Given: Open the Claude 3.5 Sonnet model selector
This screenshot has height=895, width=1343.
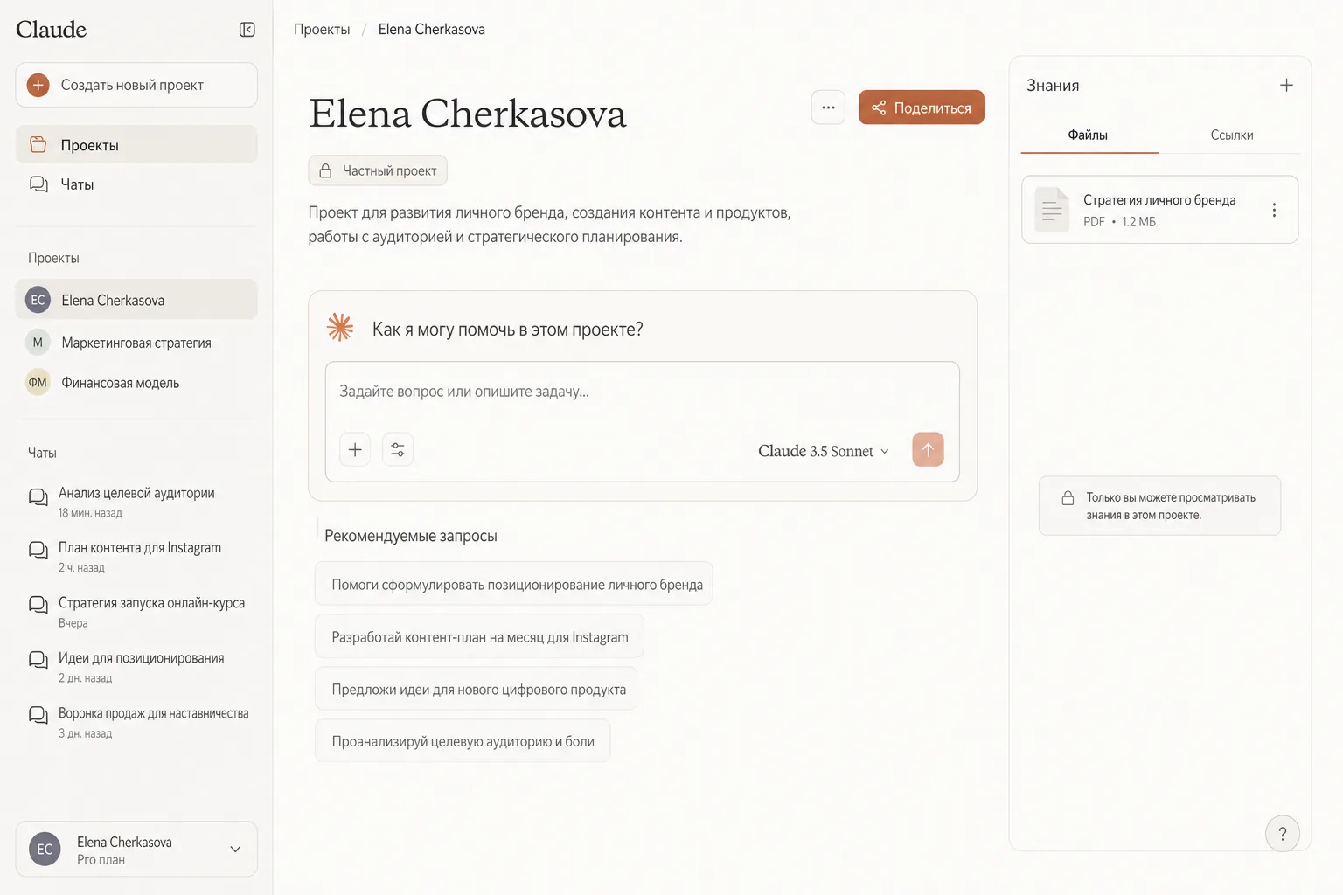Looking at the screenshot, I should [x=824, y=451].
